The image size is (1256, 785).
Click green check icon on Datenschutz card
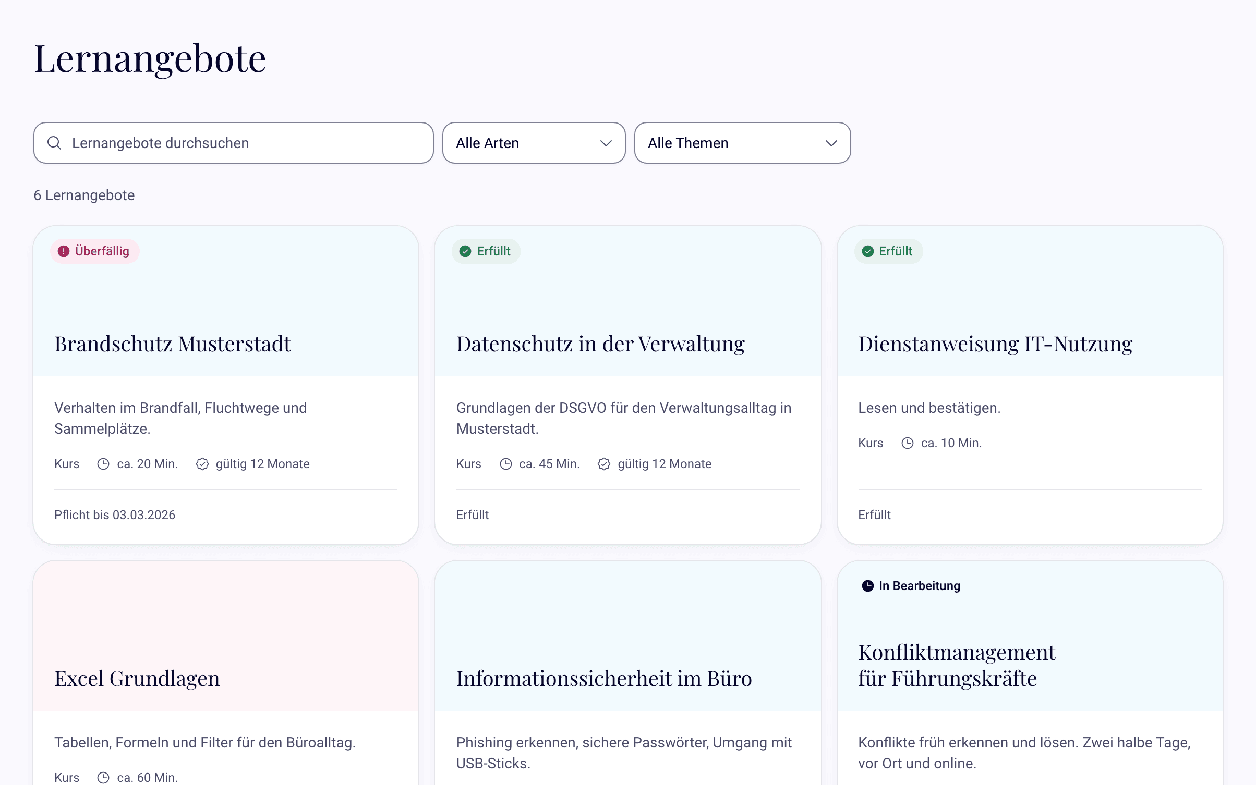465,251
